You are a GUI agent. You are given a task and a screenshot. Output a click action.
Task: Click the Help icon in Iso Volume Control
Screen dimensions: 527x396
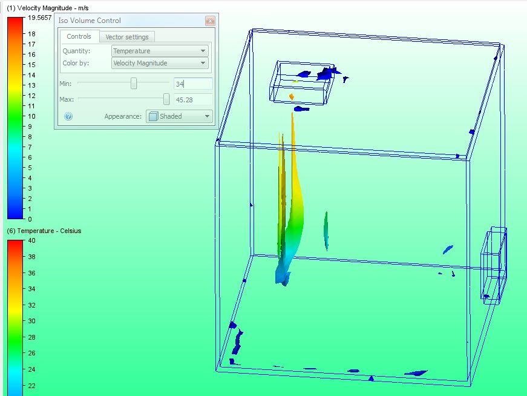click(67, 116)
